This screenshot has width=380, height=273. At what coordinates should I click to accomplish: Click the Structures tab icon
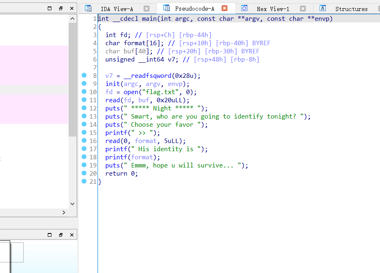(322, 8)
